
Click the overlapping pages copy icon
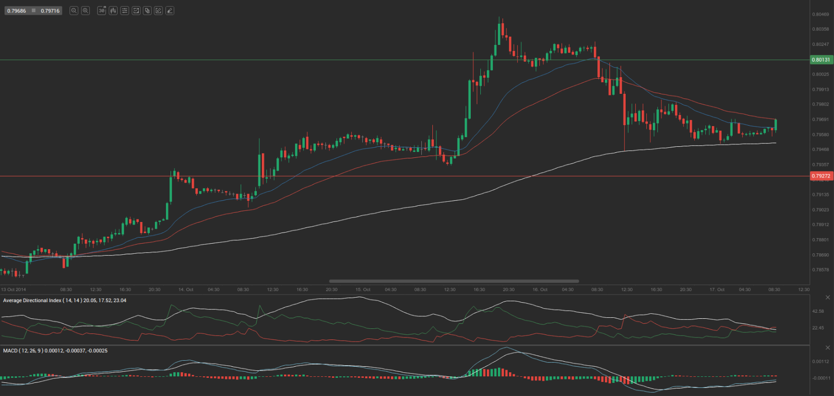147,11
